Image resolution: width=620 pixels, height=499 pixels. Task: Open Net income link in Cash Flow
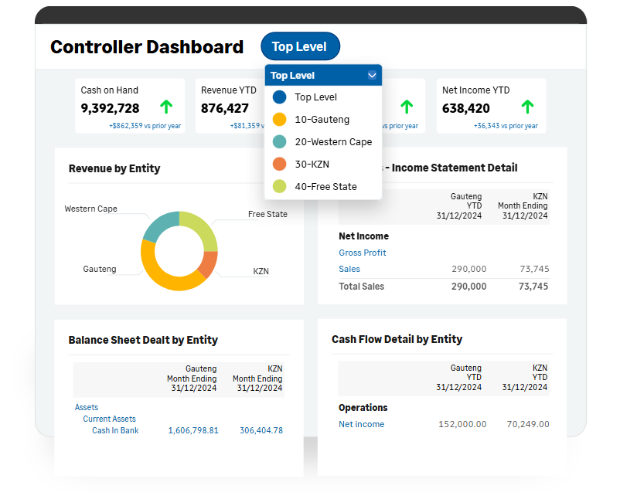tap(361, 424)
